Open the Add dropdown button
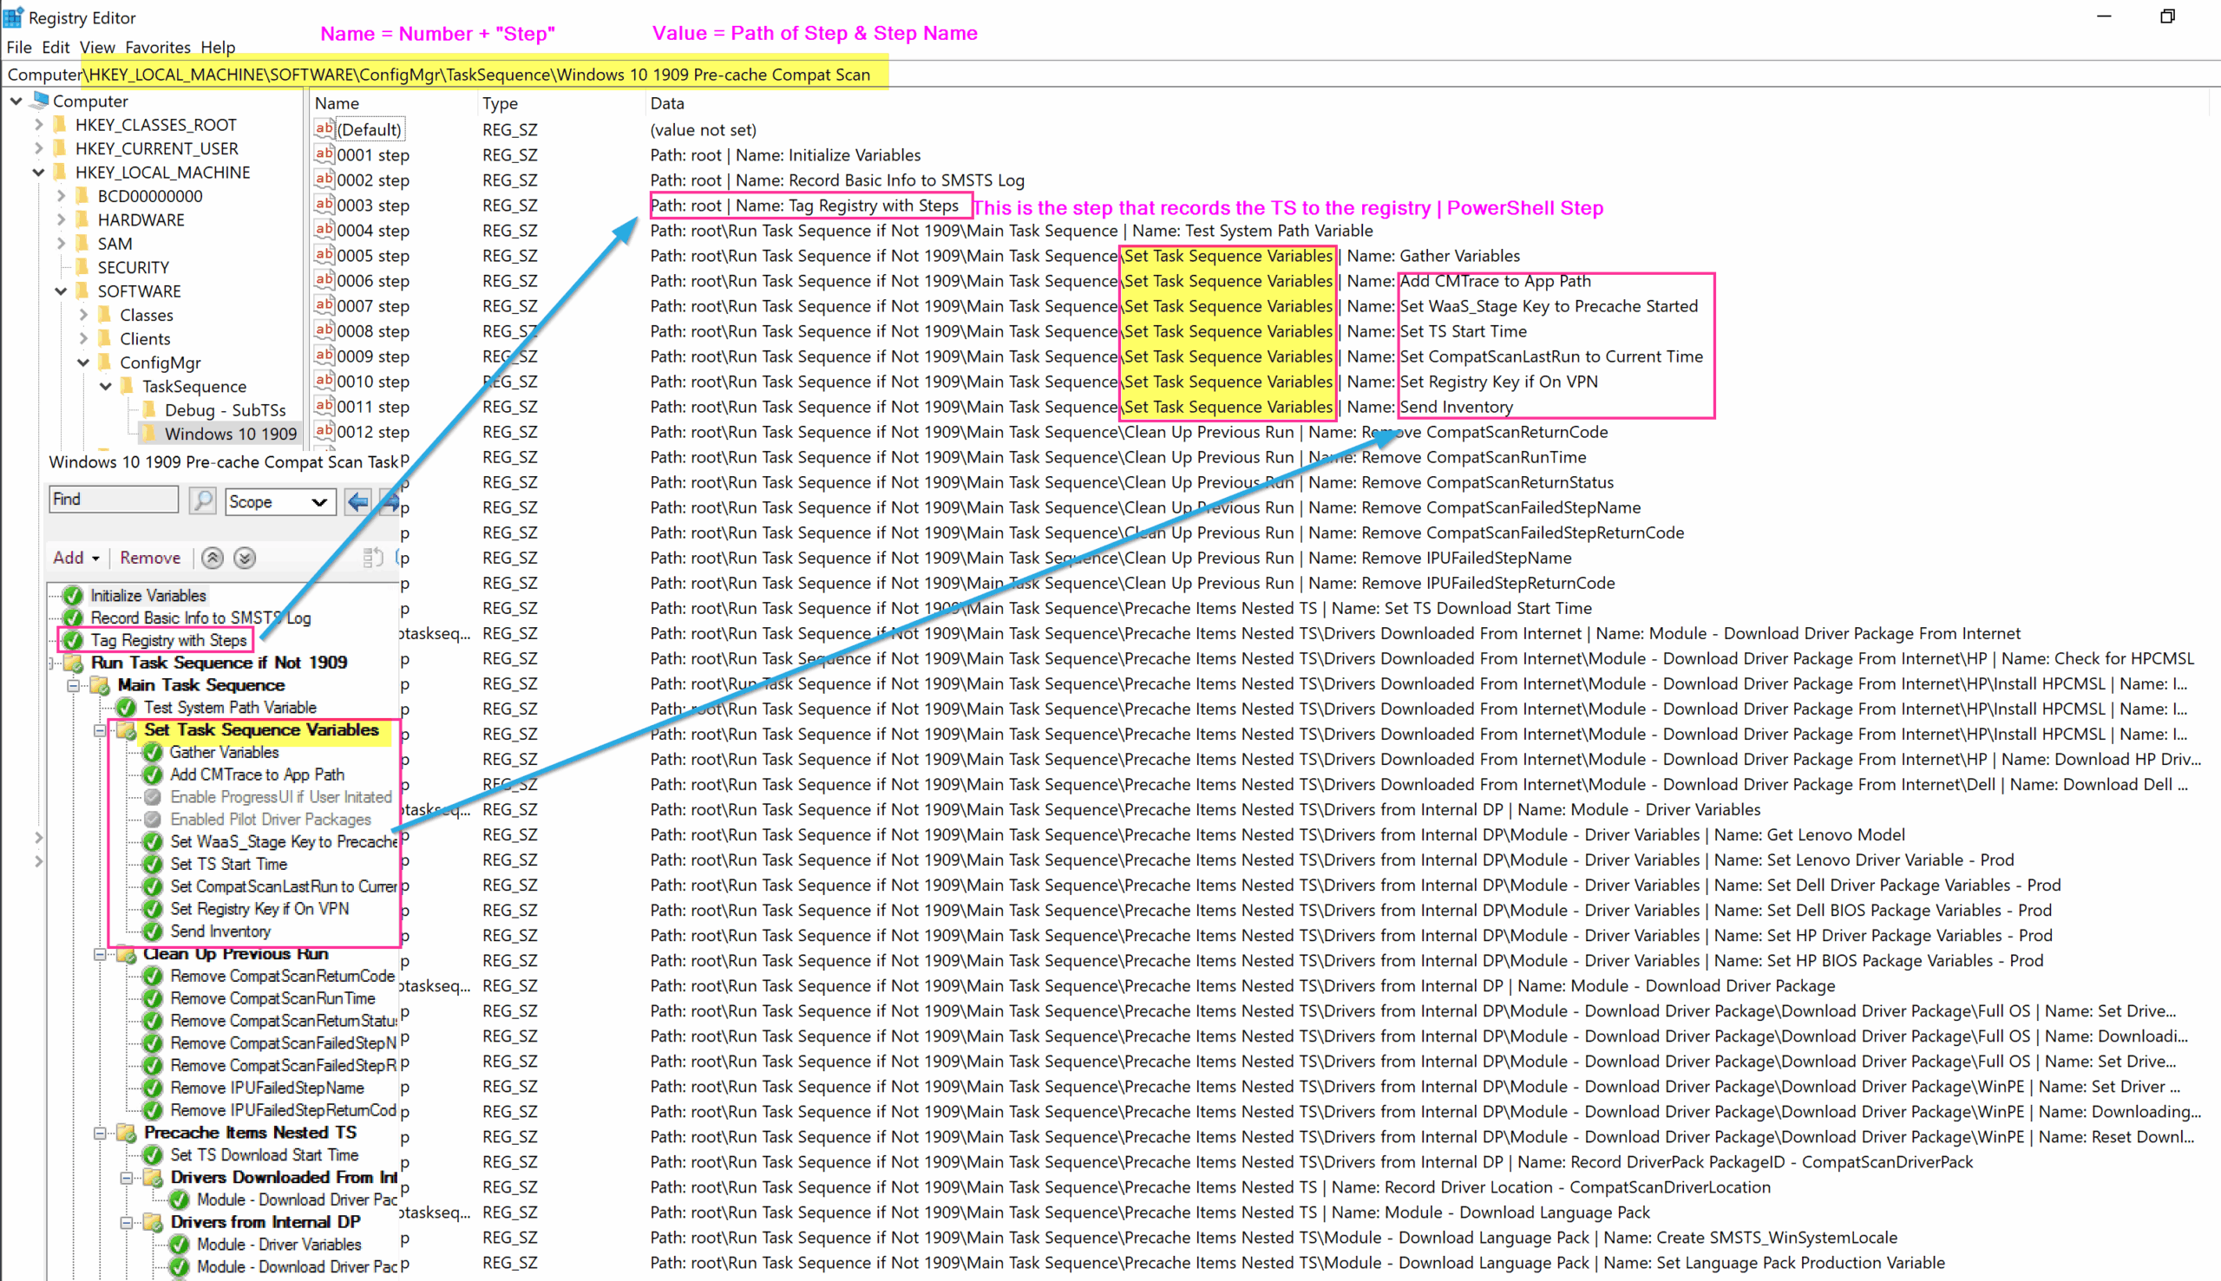This screenshot has width=2221, height=1281. click(75, 558)
